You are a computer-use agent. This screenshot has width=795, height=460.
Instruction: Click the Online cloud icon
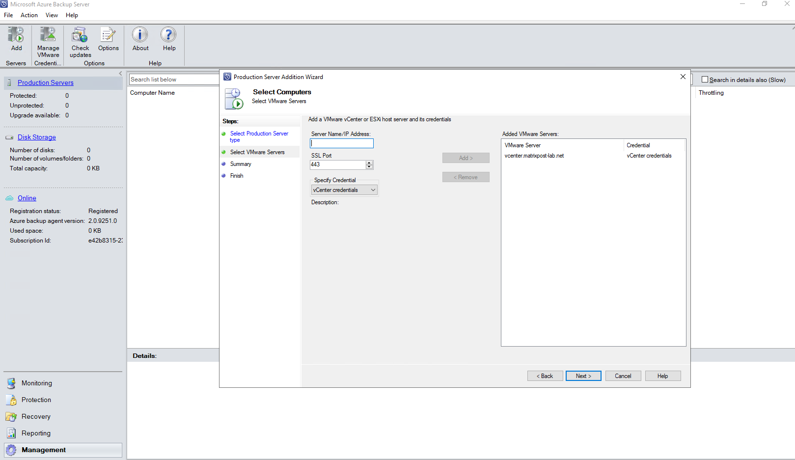pyautogui.click(x=9, y=198)
